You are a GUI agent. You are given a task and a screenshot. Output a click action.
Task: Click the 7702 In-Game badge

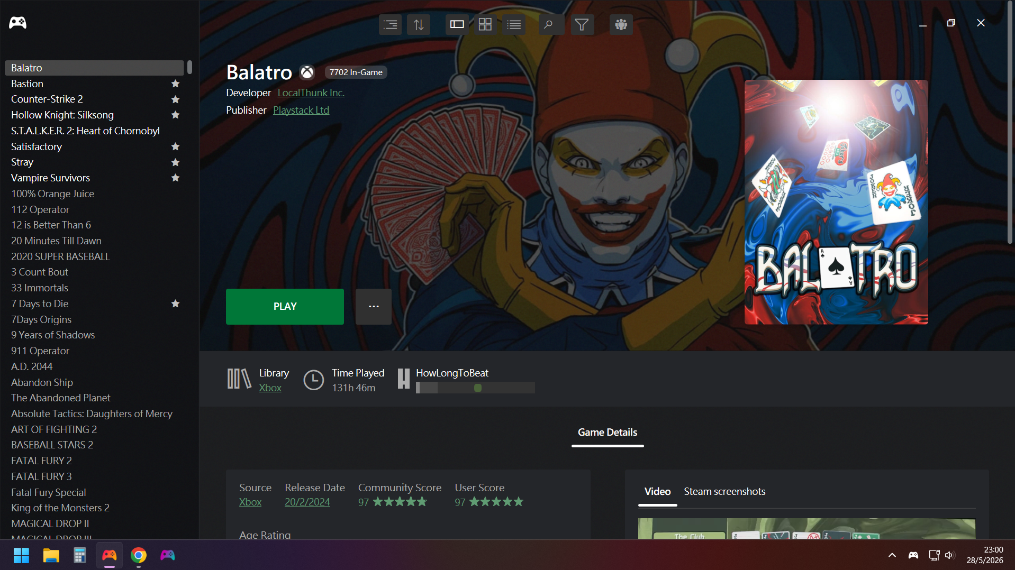tap(356, 72)
